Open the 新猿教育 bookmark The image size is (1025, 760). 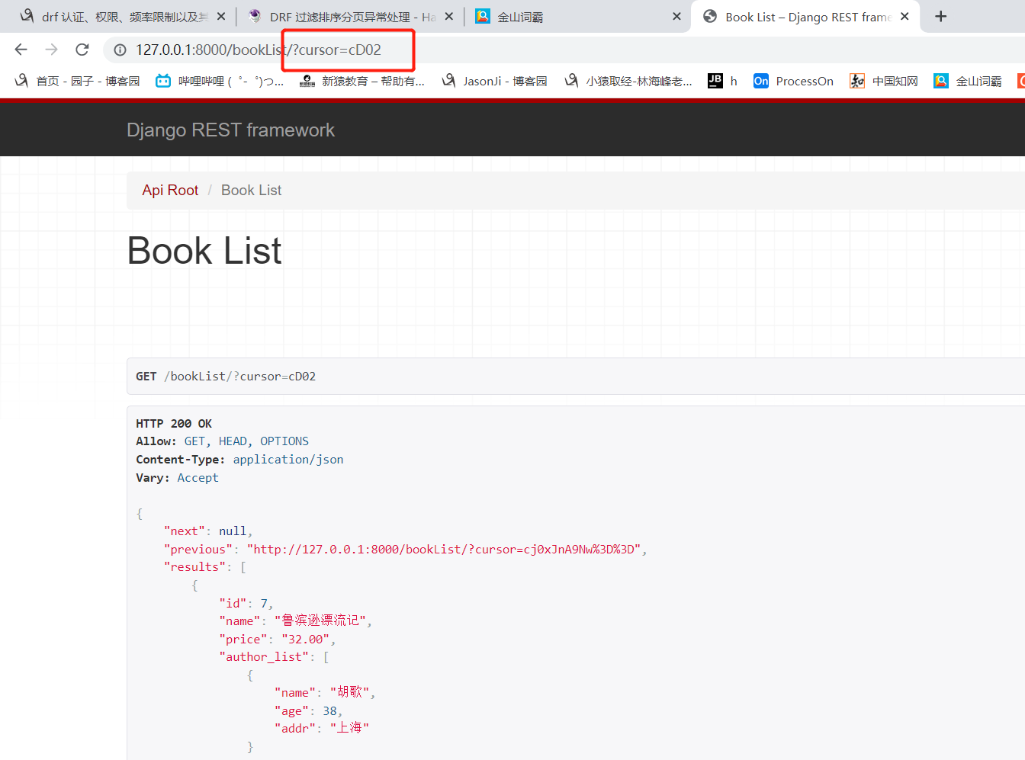362,81
